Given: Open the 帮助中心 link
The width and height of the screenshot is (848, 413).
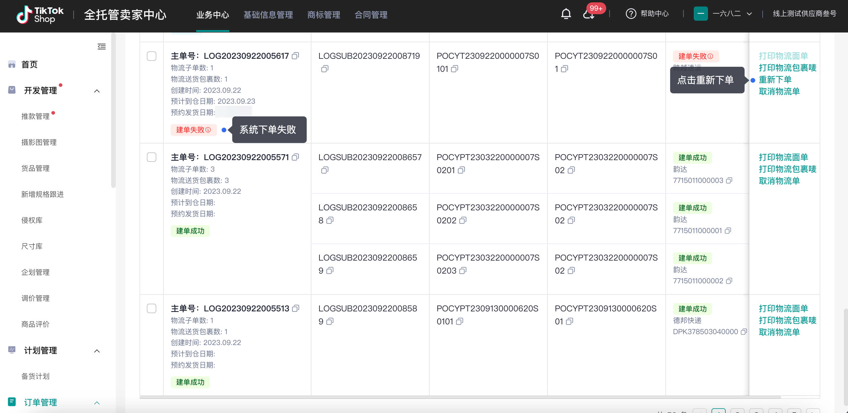Looking at the screenshot, I should 654,14.
